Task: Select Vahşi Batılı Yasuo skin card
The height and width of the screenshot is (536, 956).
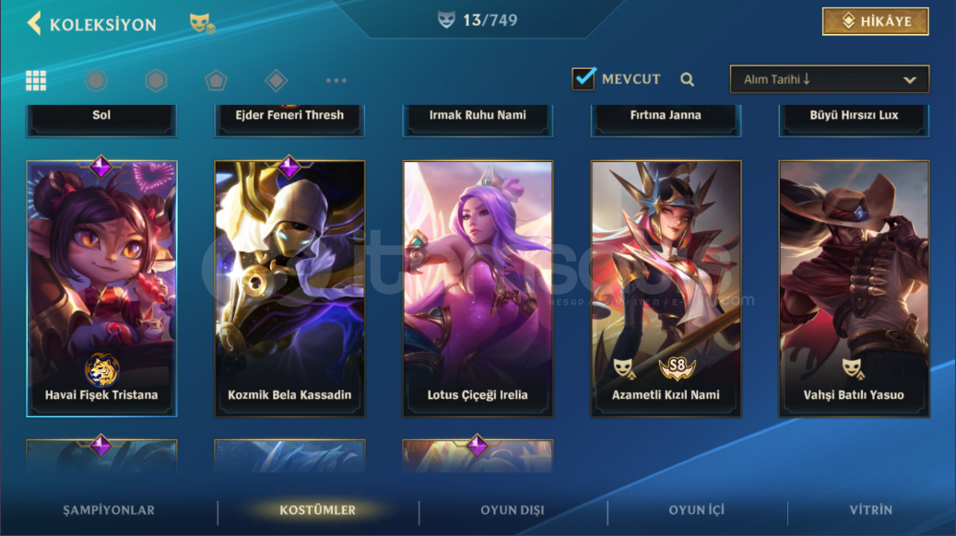Action: 854,288
